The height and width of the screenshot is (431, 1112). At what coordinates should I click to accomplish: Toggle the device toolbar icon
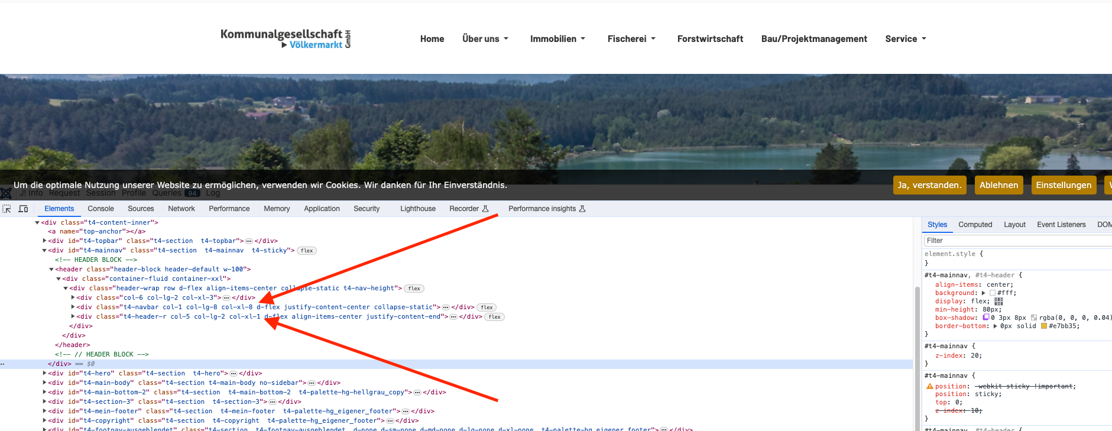point(24,209)
